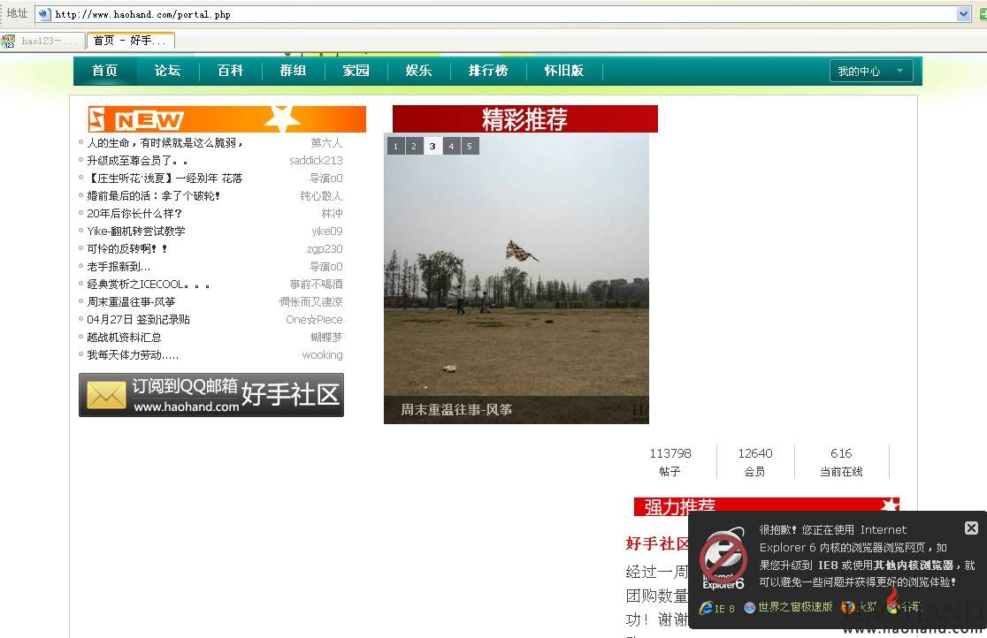Show slide 1 in the carousel
987x638 pixels.
click(395, 146)
